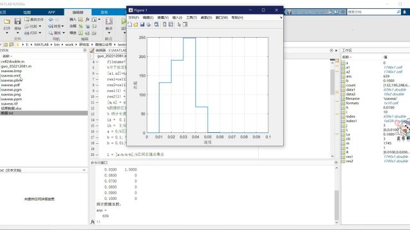This screenshot has height=230, width=410.
Task: Click the fx insert function icon
Action: pos(87,20)
